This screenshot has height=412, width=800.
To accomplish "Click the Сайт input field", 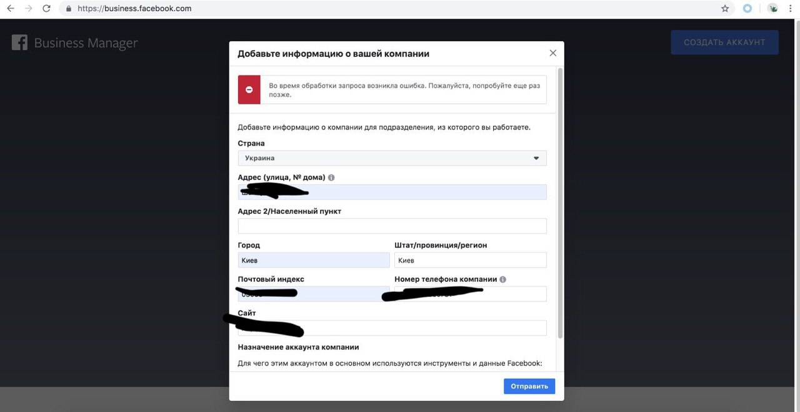I will click(x=392, y=328).
